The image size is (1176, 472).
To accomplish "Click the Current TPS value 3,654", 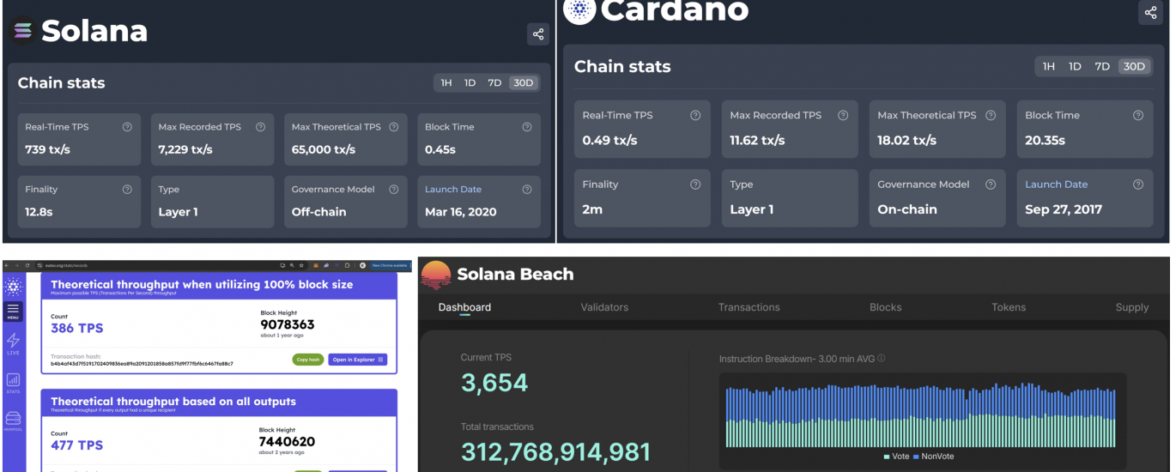I will tap(494, 383).
